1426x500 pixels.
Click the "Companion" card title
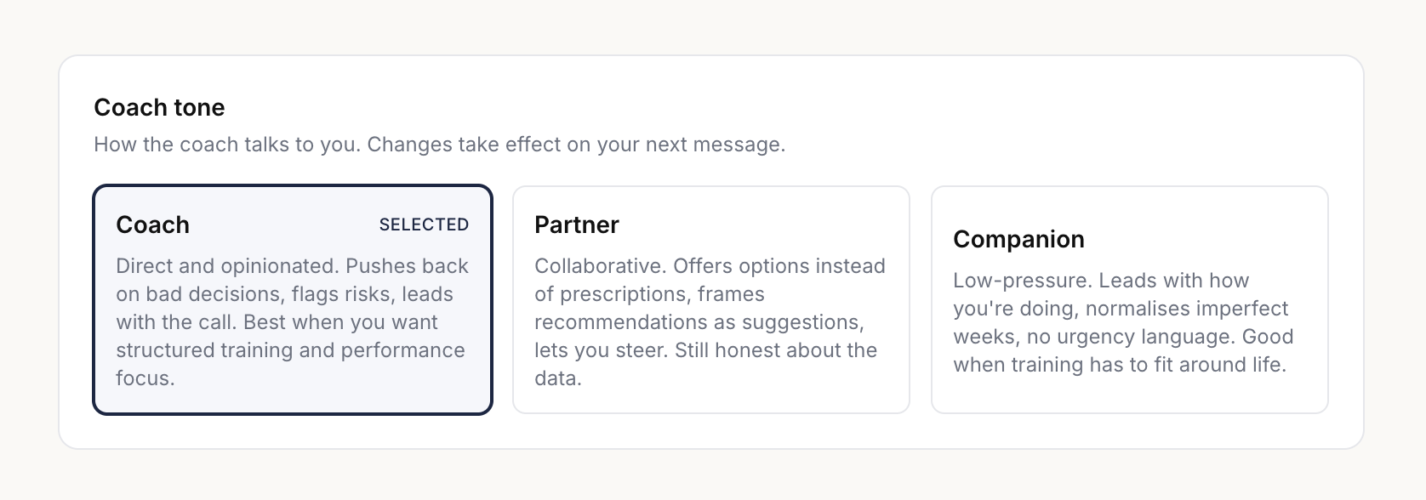[x=1018, y=239]
